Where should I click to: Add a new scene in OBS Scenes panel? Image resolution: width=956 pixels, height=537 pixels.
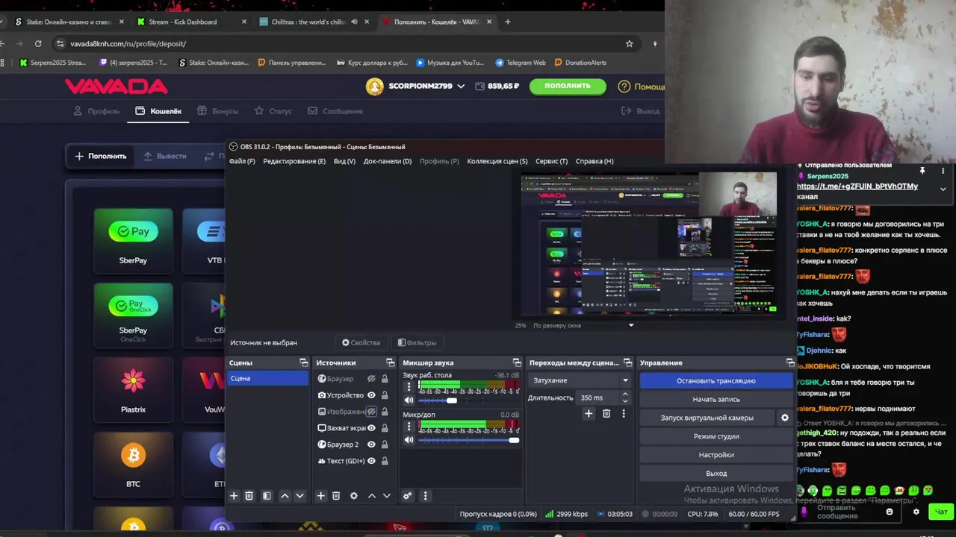[234, 496]
